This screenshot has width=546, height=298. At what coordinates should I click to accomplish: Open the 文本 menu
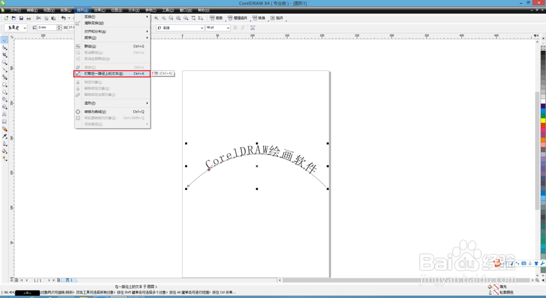pyautogui.click(x=133, y=10)
